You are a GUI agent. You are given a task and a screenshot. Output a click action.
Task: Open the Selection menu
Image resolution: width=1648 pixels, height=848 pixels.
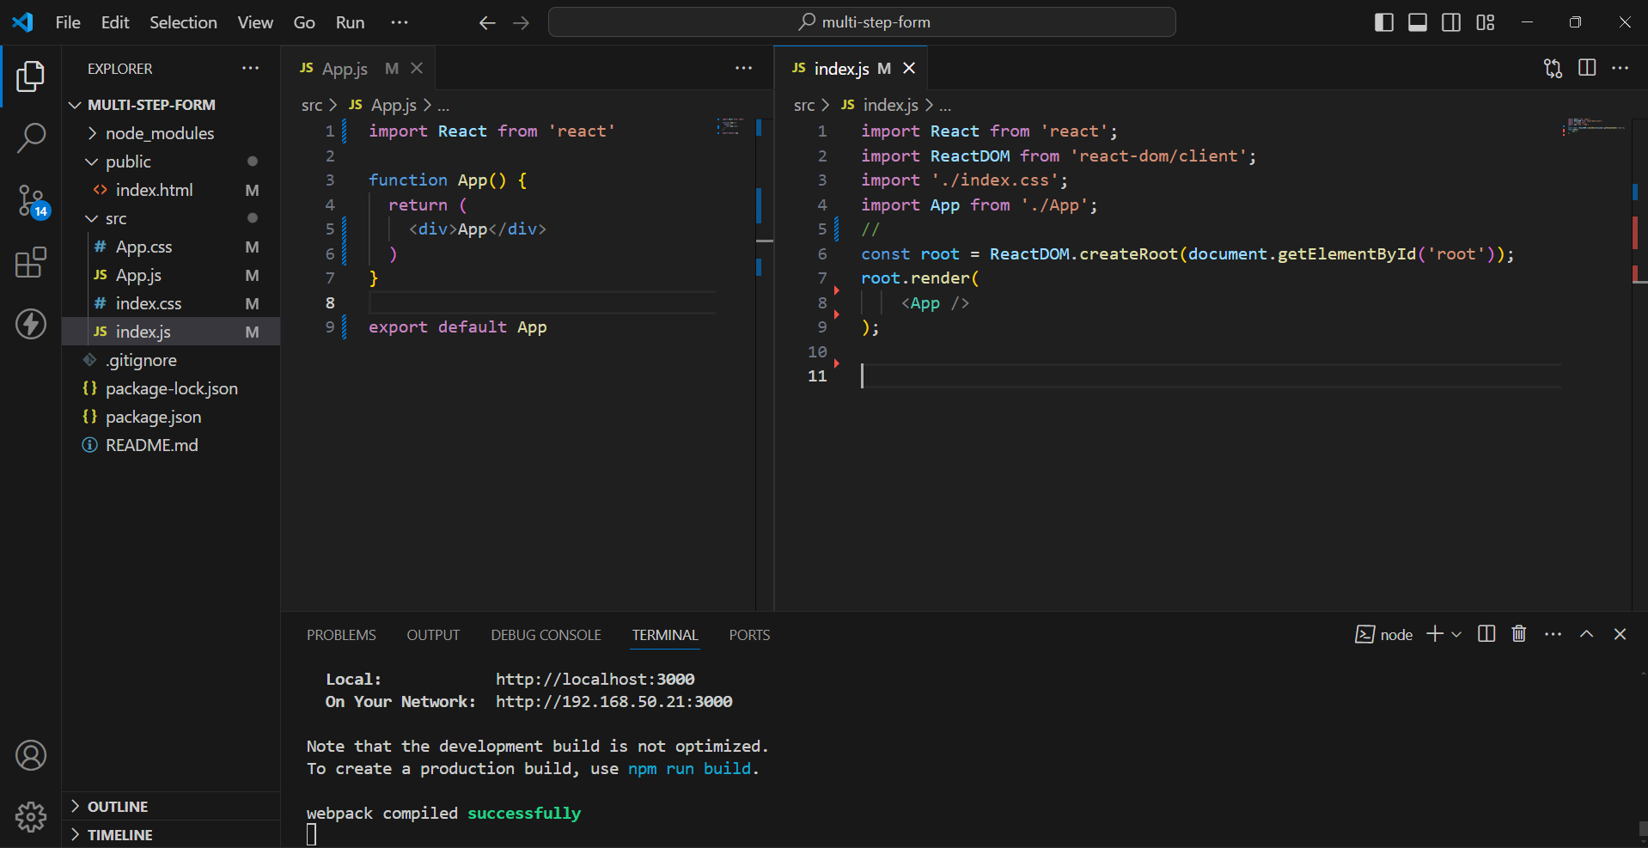(x=183, y=22)
